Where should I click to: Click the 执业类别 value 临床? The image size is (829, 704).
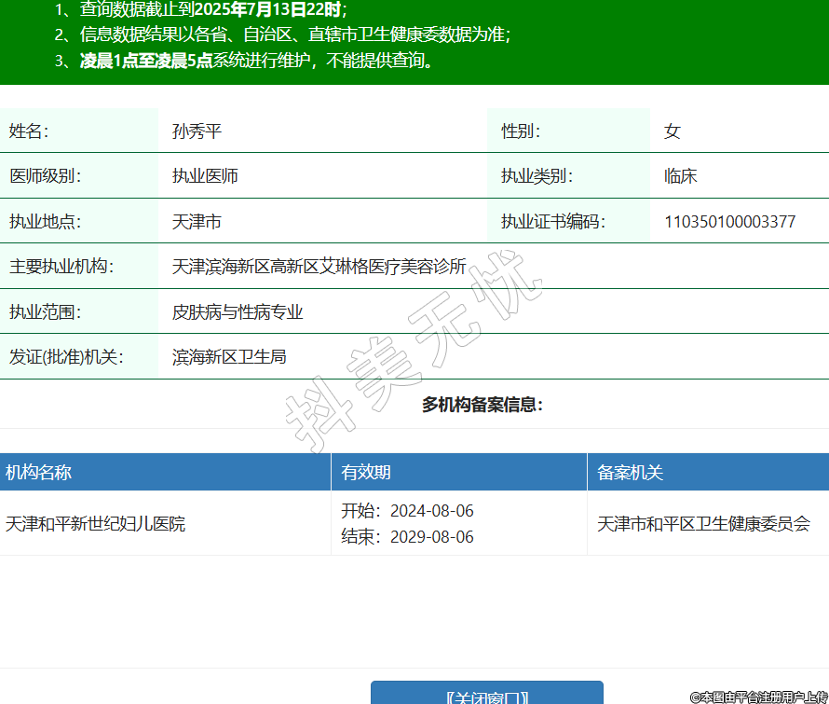(x=680, y=176)
